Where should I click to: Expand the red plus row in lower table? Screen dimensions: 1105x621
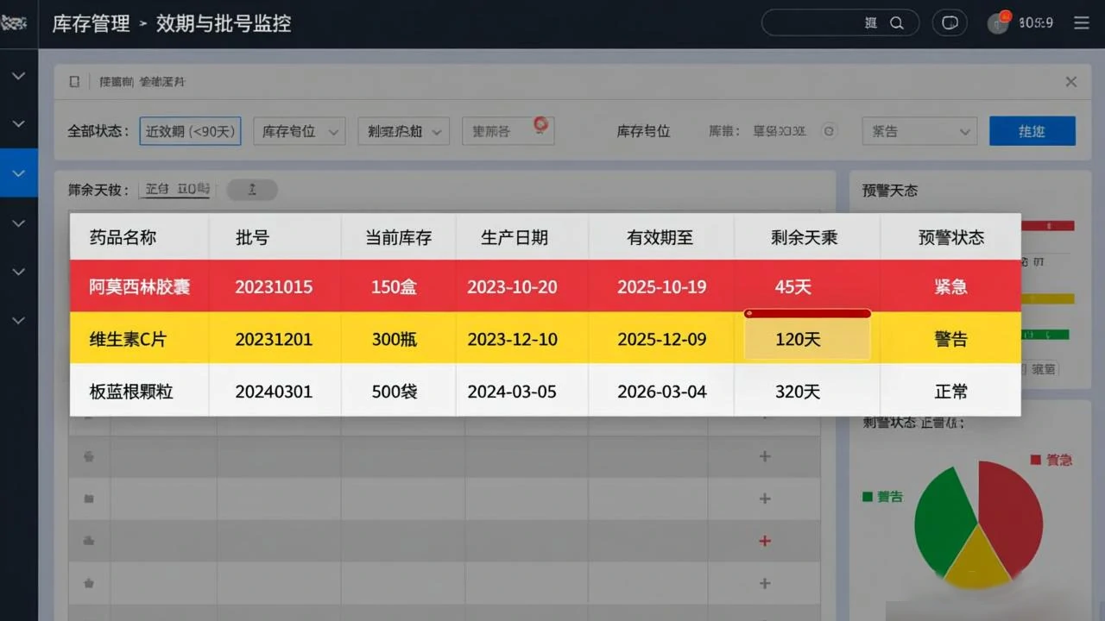pyautogui.click(x=764, y=541)
